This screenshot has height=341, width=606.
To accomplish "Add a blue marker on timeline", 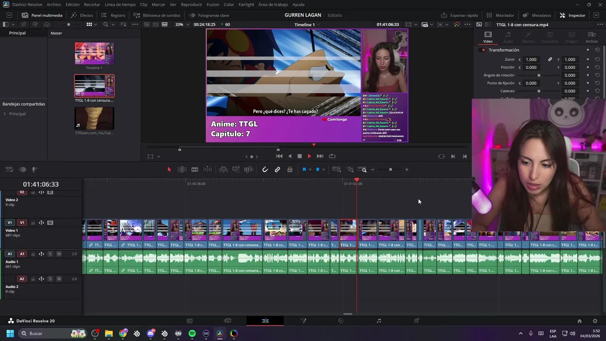I will tap(318, 170).
